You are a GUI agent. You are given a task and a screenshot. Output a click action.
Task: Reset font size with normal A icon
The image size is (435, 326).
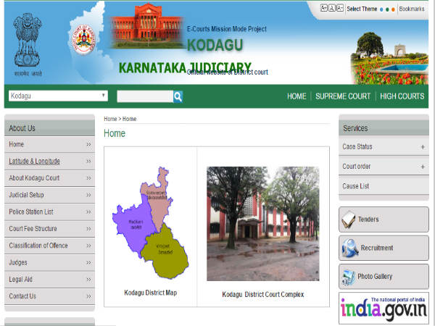(331, 9)
